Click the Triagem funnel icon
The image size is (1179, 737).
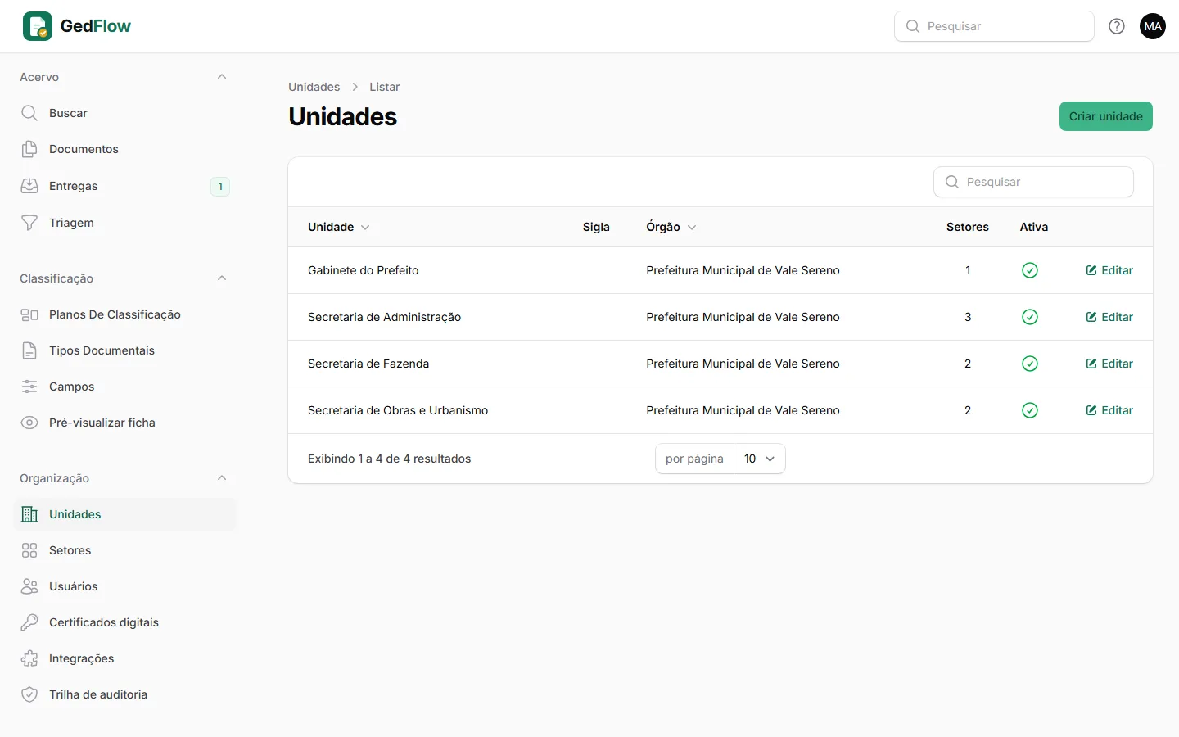point(29,223)
